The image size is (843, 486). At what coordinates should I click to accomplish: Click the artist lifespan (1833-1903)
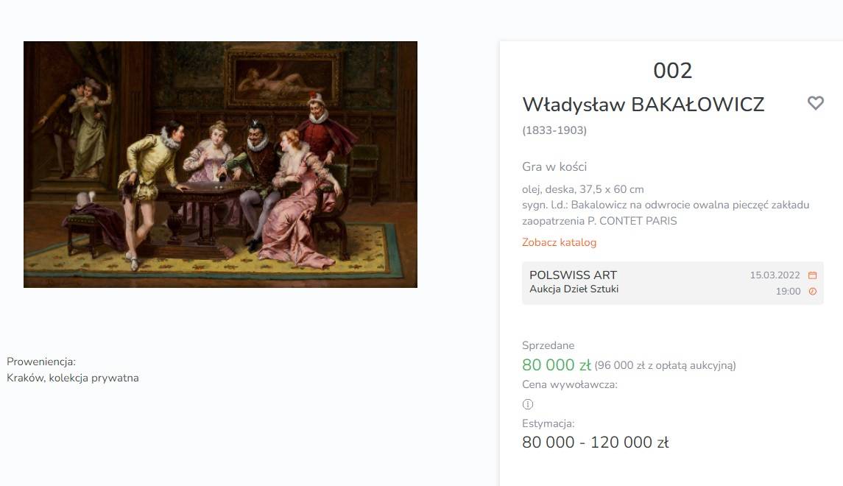point(554,130)
